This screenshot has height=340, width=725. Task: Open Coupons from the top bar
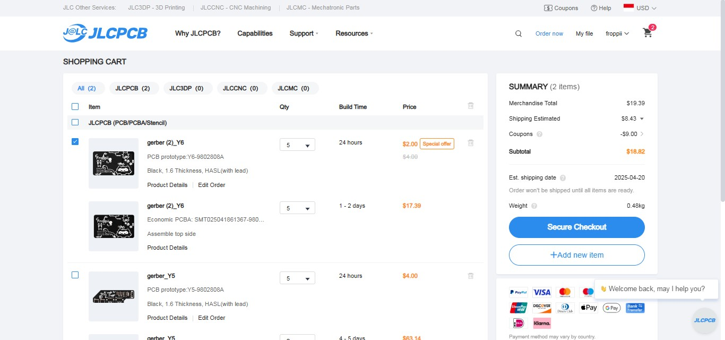(x=561, y=8)
